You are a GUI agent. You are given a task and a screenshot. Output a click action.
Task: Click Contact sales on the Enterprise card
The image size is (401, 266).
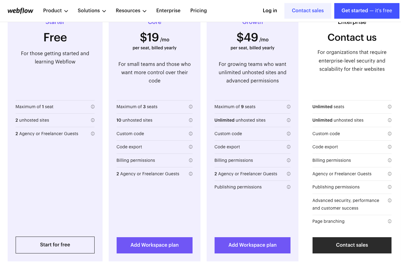[352, 245]
